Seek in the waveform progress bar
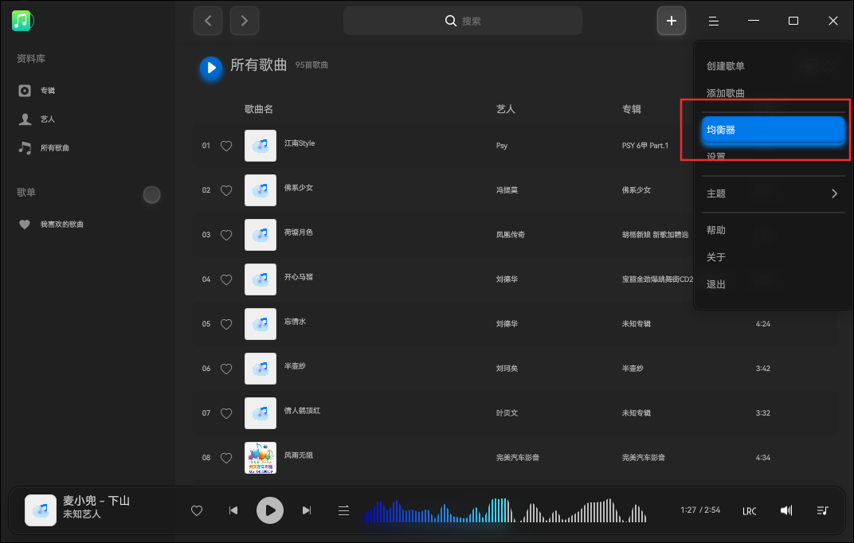 tap(505, 510)
